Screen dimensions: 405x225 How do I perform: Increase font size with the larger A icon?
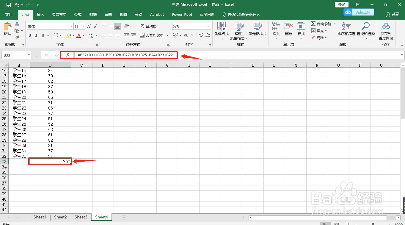pyautogui.click(x=89, y=26)
